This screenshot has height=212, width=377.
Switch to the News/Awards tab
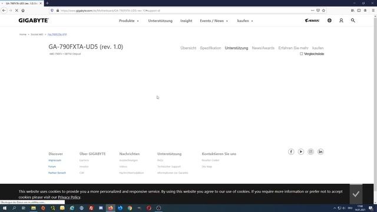point(263,48)
